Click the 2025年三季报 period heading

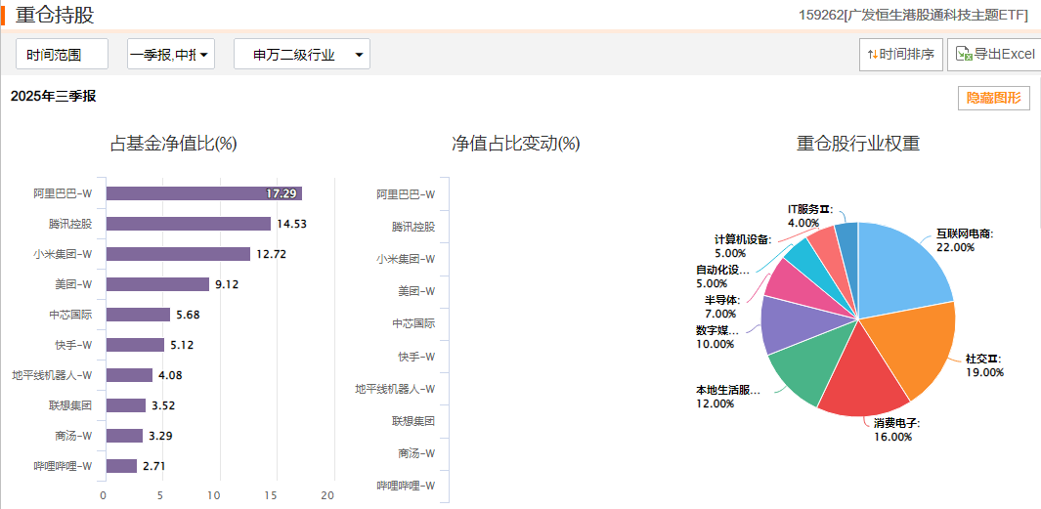pos(53,96)
